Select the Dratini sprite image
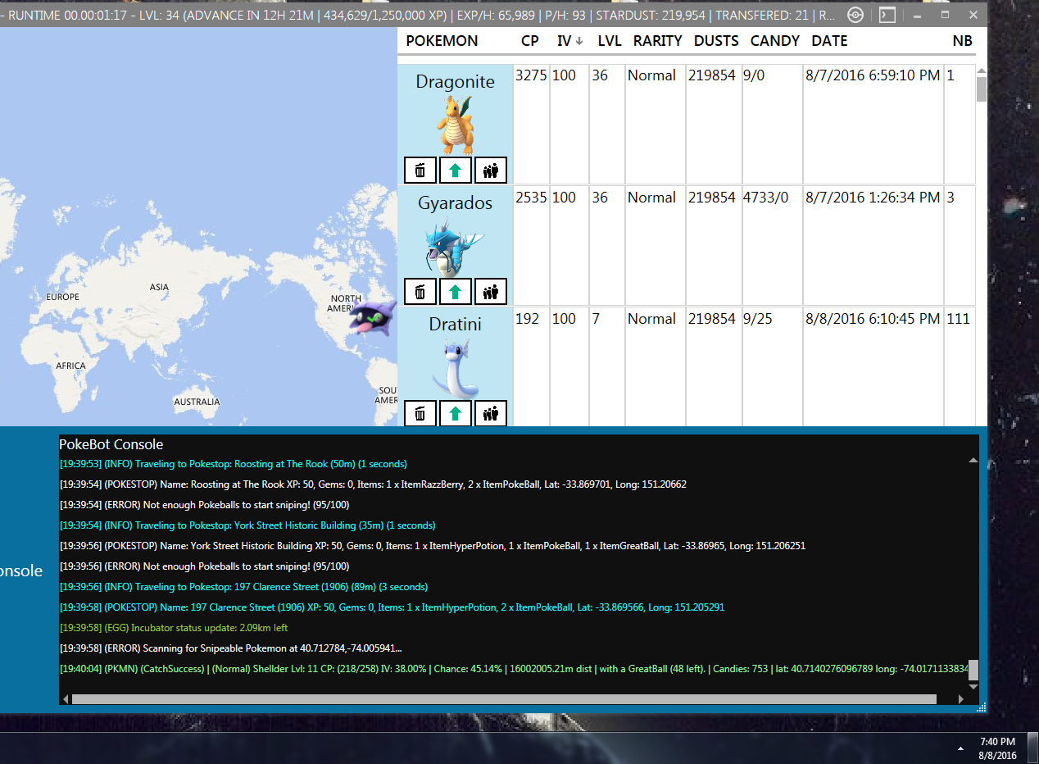The image size is (1039, 764). [x=456, y=368]
